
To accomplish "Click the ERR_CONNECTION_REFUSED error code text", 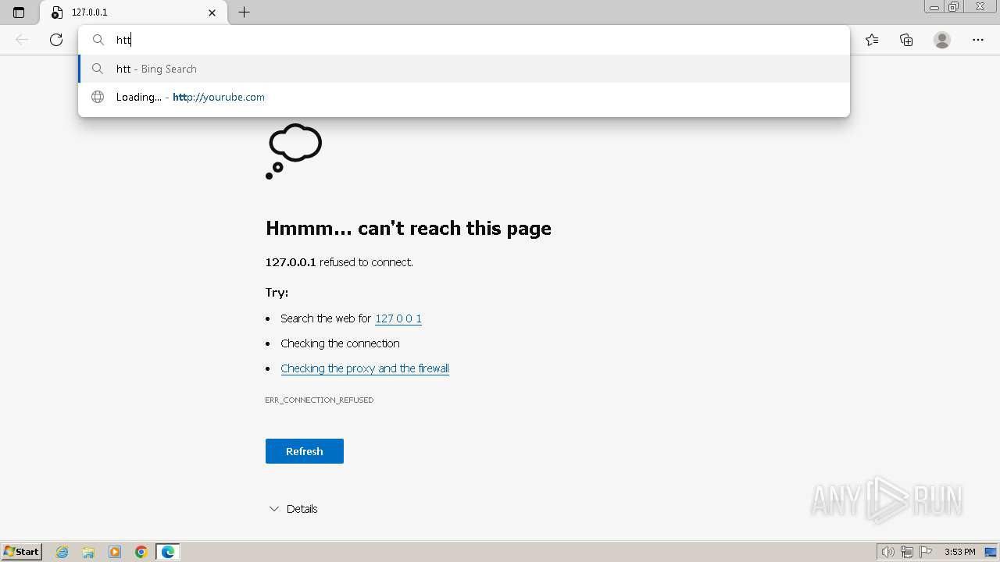I will (320, 400).
